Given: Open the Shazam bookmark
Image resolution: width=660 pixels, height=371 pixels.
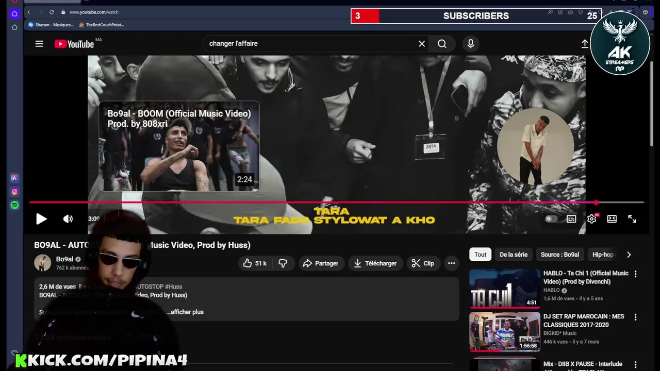Looking at the screenshot, I should coord(51,25).
